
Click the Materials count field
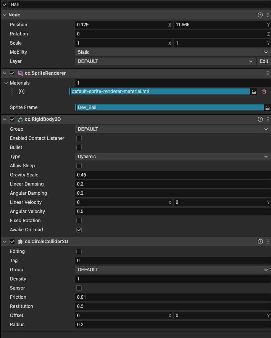point(173,83)
